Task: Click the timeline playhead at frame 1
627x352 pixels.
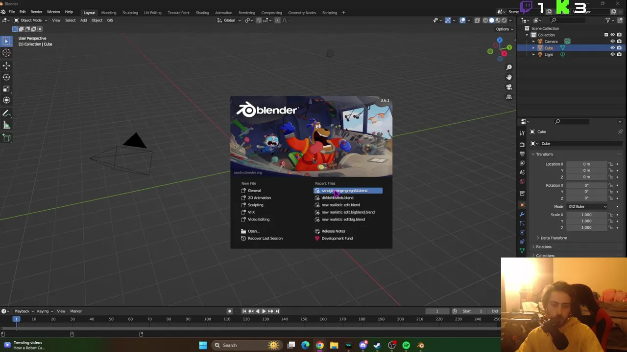Action: tap(16, 319)
